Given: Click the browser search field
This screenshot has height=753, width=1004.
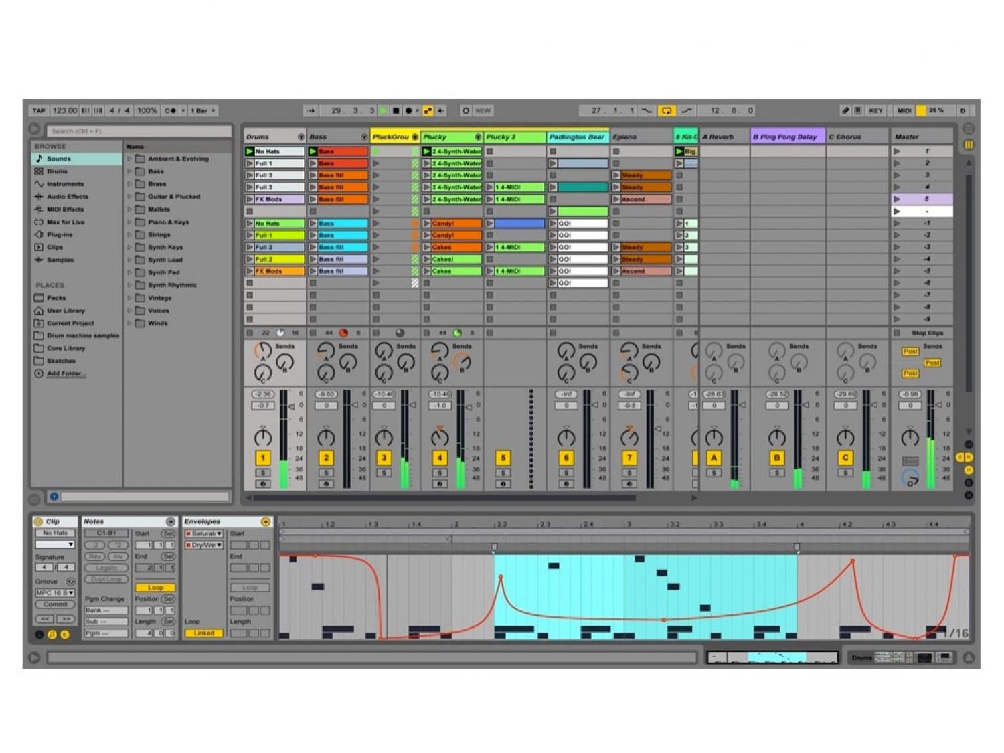Looking at the screenshot, I should (x=139, y=131).
